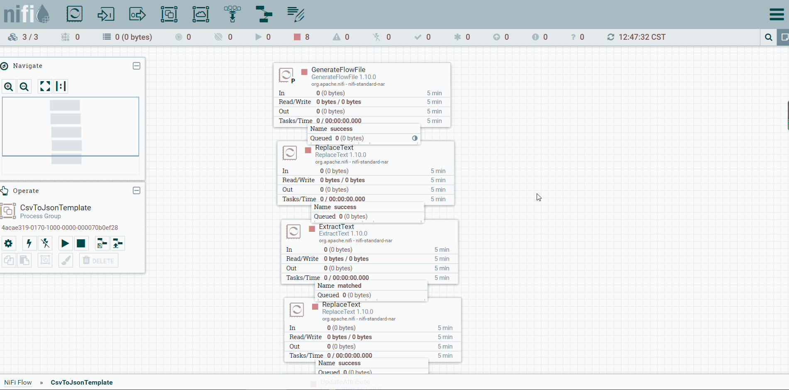Screen dimensions: 789x390
Task: Collapse the Navigate panel
Action: click(137, 66)
